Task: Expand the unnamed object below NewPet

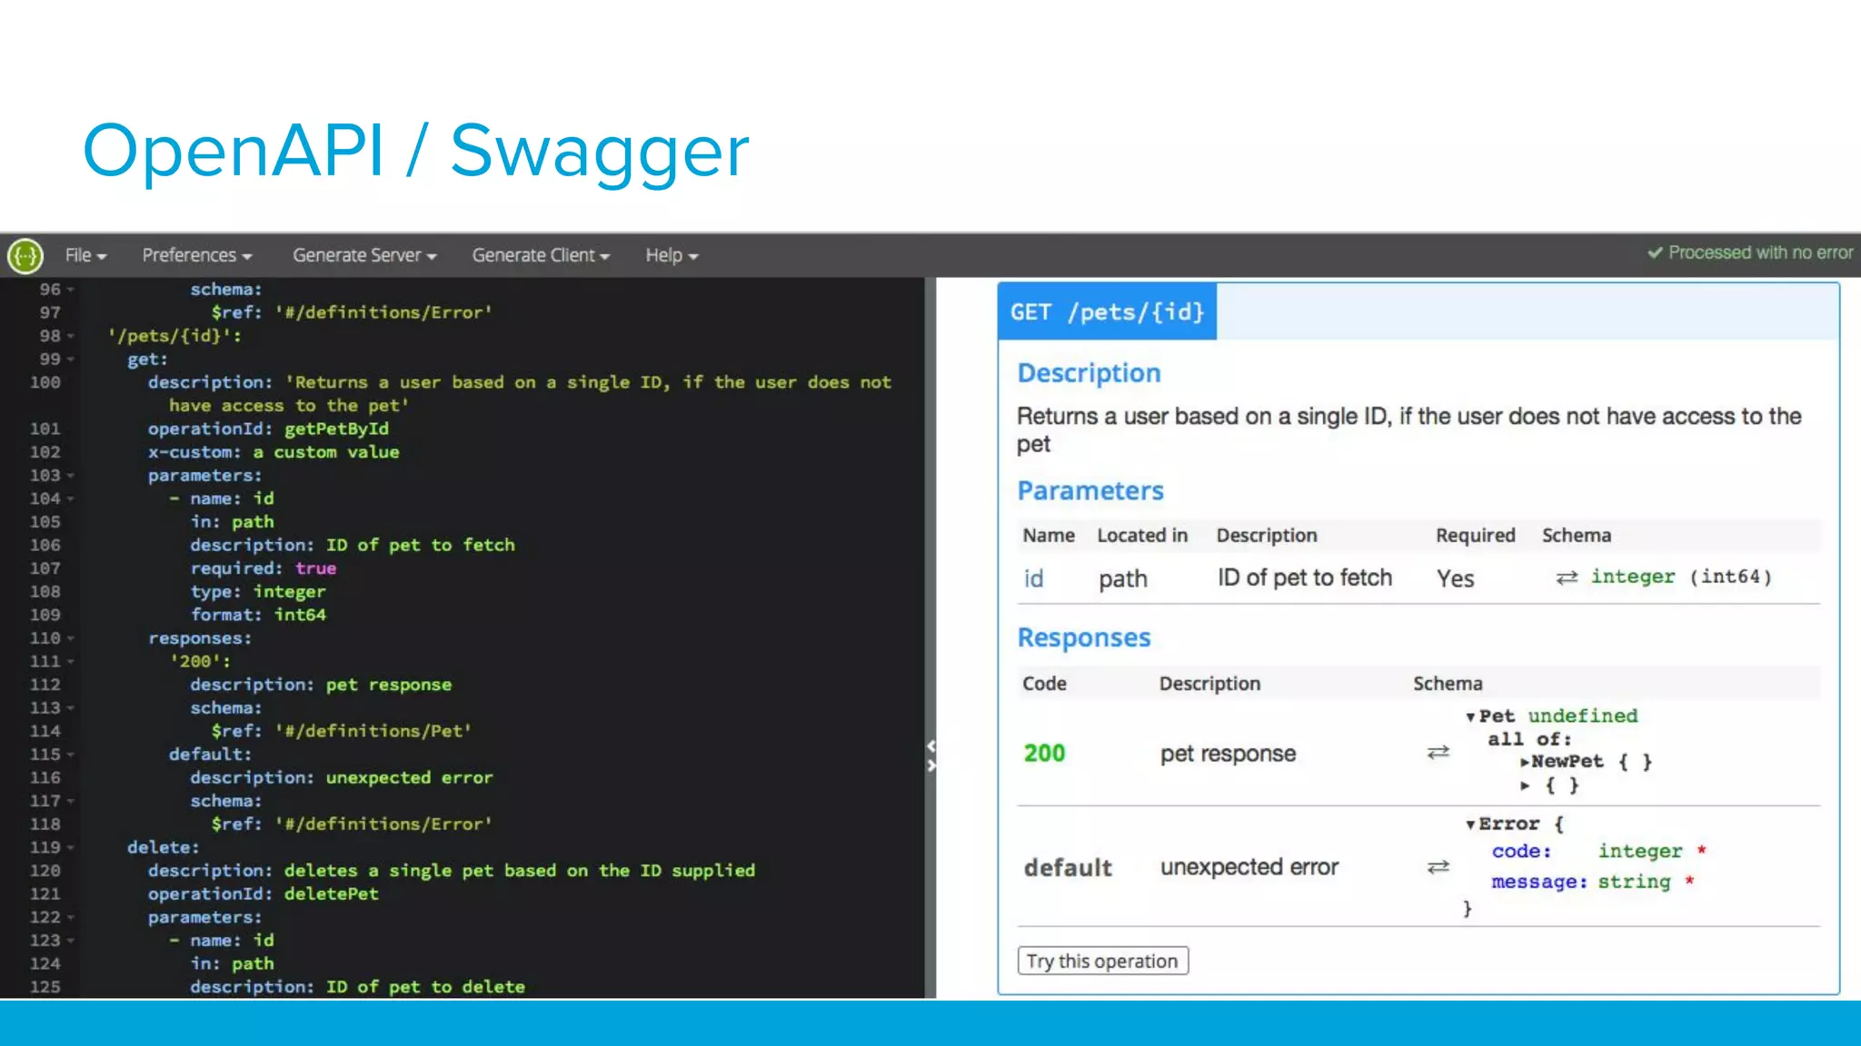Action: [x=1525, y=785]
